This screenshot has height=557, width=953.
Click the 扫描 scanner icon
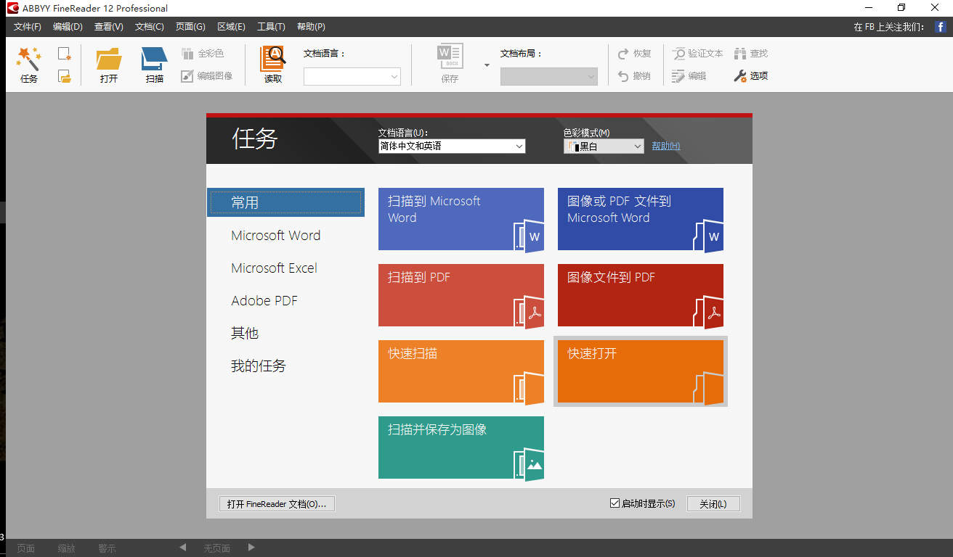pos(154,59)
